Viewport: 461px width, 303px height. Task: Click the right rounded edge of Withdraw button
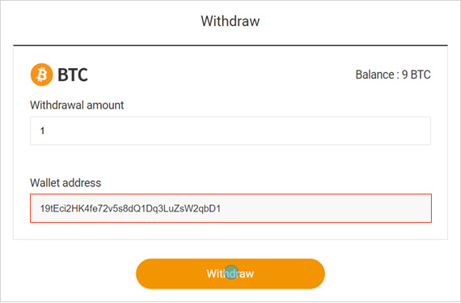317,274
